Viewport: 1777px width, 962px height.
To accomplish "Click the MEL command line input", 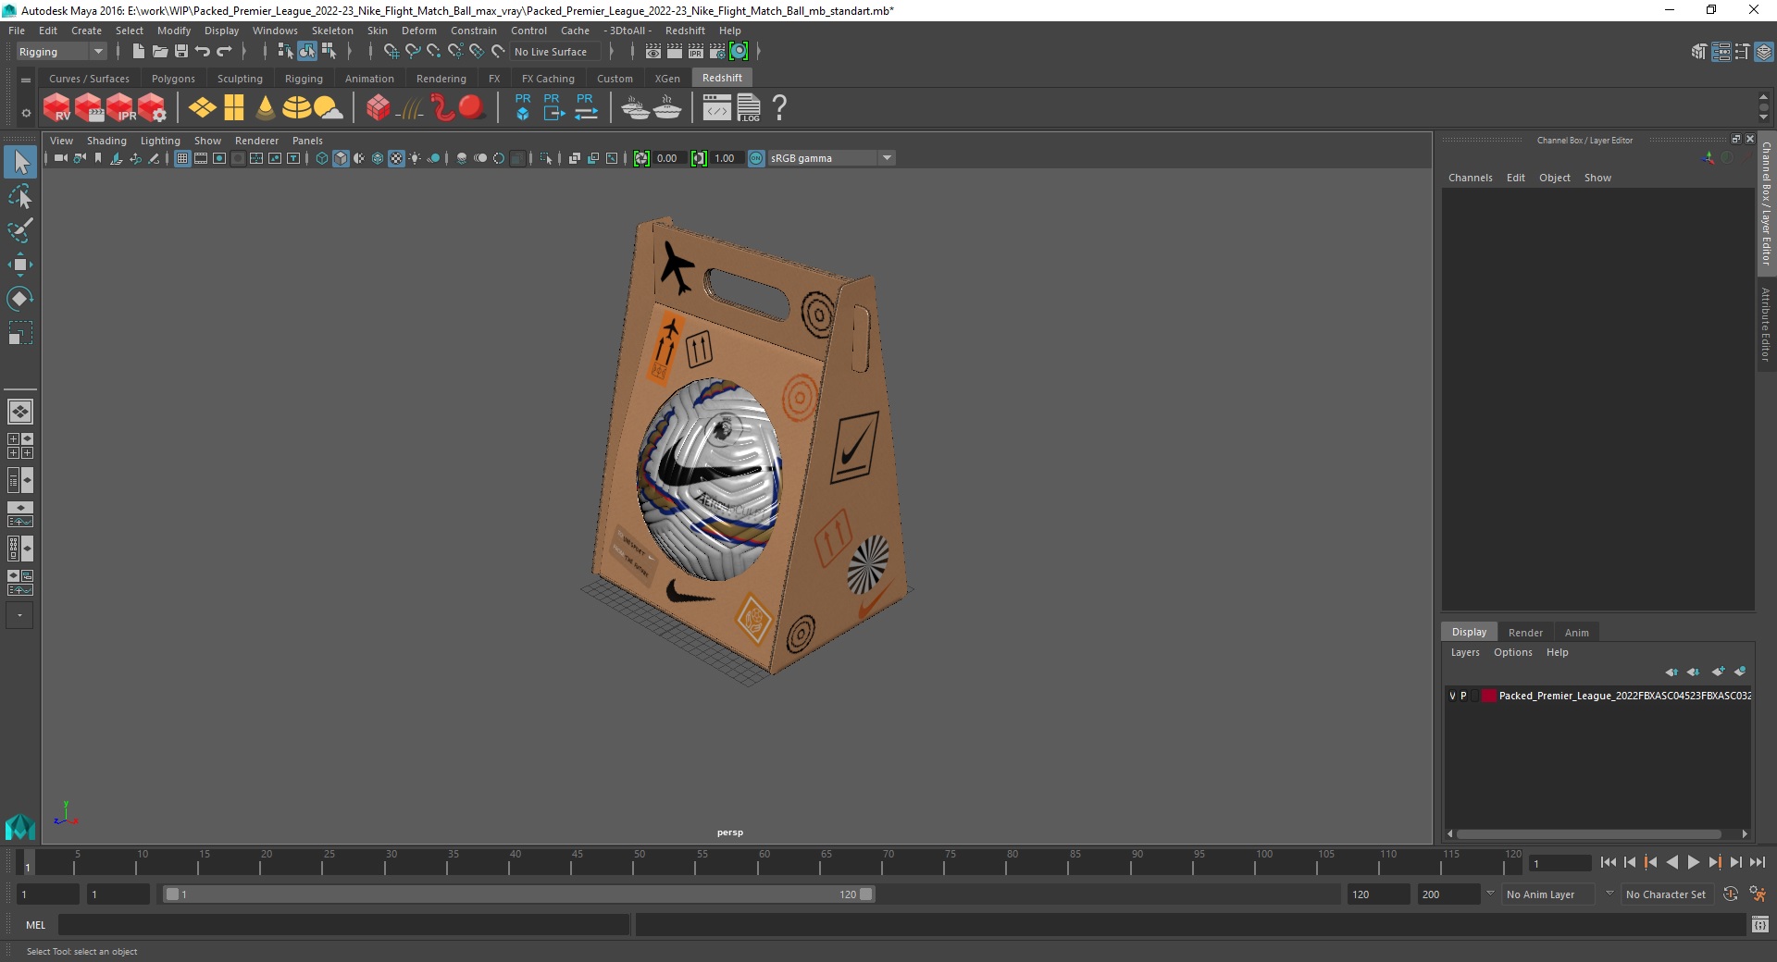I will click(343, 924).
